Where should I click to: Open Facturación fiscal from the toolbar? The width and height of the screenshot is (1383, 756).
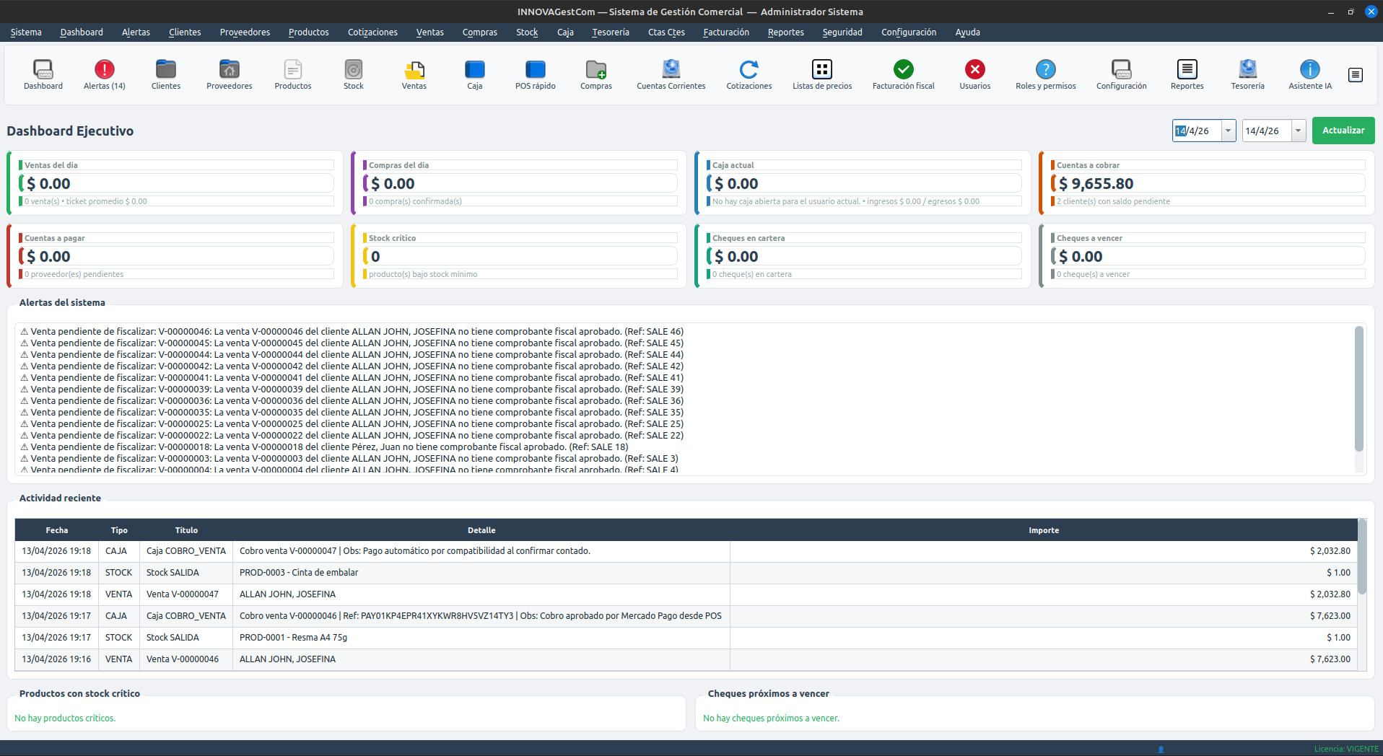click(x=903, y=74)
